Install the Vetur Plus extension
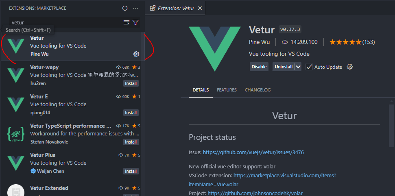 pyautogui.click(x=131, y=171)
